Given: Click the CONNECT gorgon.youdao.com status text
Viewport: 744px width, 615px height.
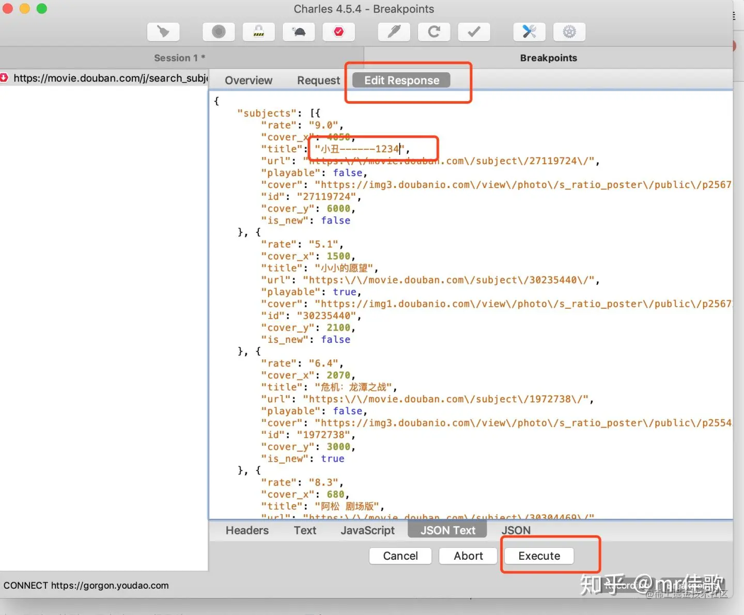Looking at the screenshot, I should [x=86, y=586].
